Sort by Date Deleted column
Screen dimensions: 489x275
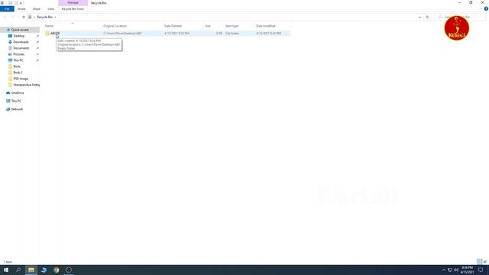point(173,26)
